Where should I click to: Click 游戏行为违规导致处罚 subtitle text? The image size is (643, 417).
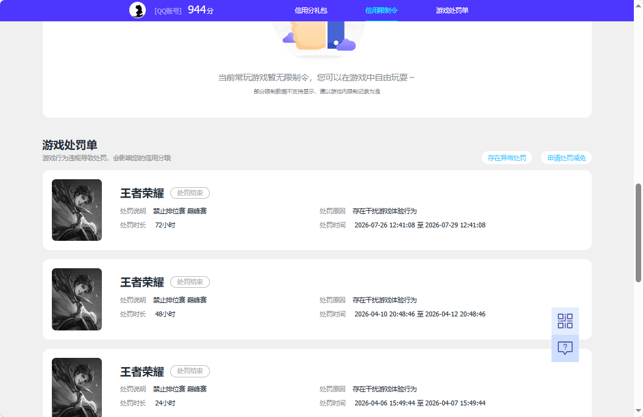coord(107,158)
